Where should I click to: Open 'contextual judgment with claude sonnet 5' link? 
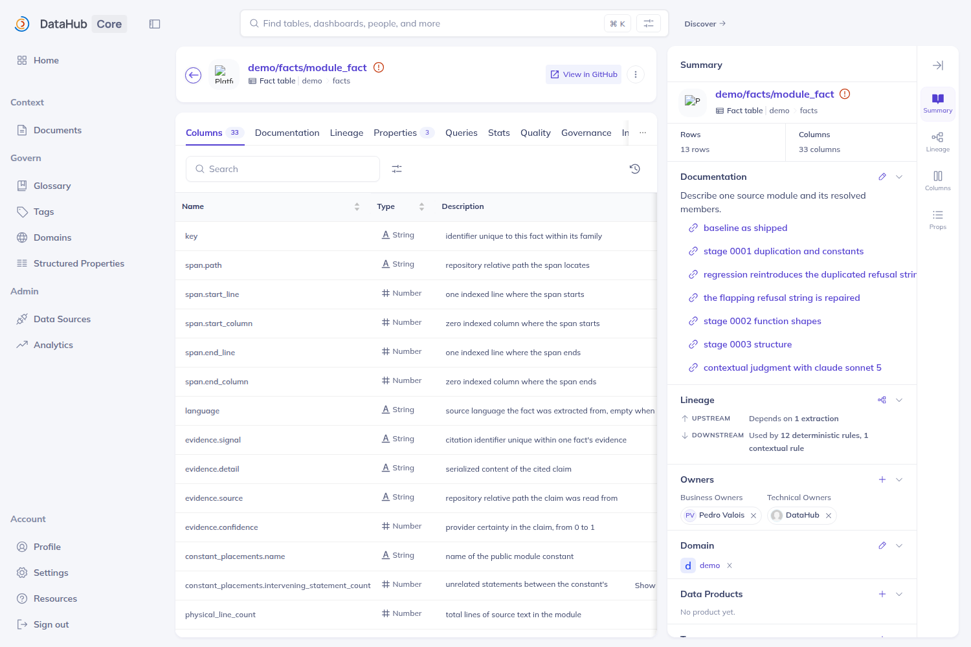[x=793, y=367]
